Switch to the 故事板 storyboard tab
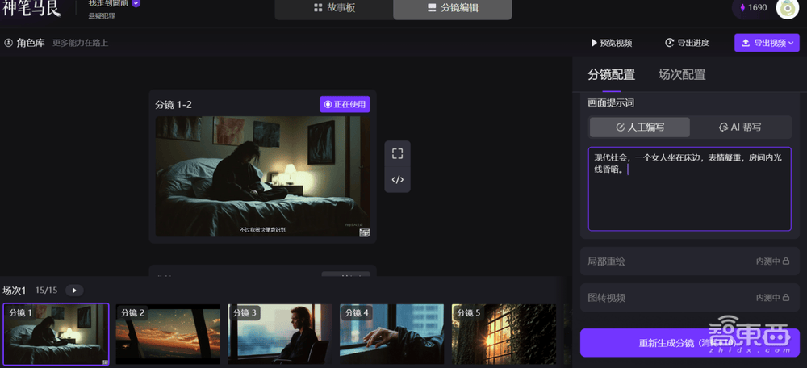 coord(334,8)
